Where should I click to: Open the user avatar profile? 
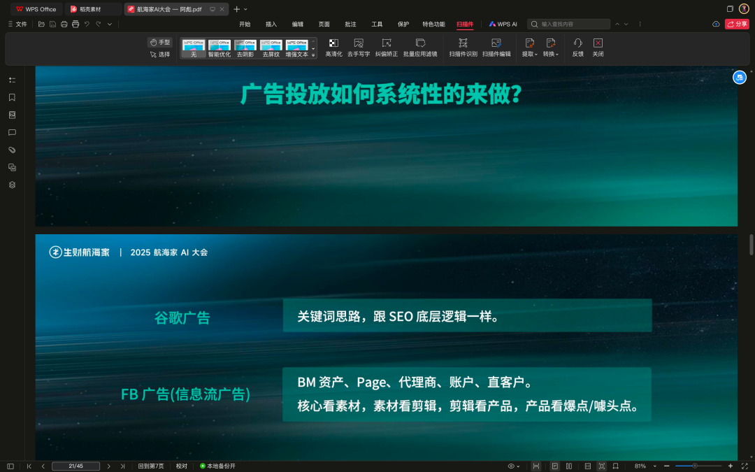tap(744, 8)
